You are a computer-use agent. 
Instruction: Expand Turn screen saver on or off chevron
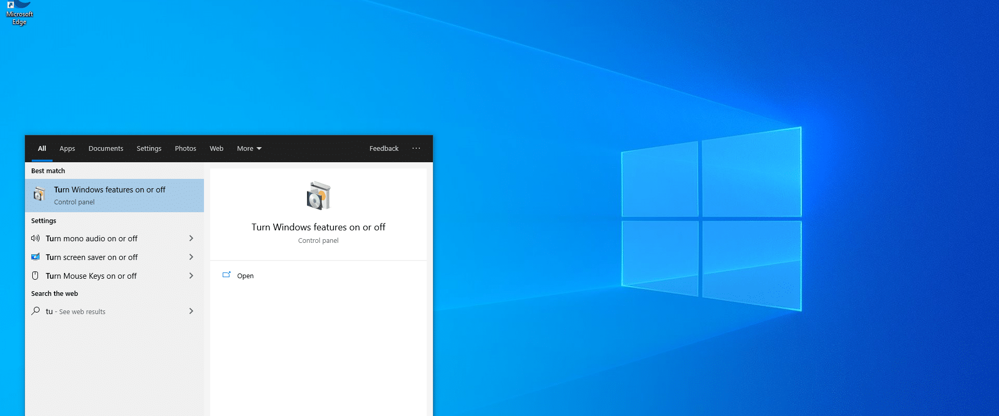click(191, 257)
